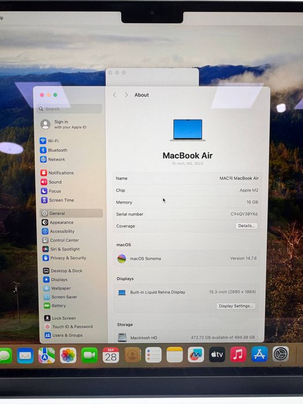Click the 16 GB memory value
This screenshot has width=303, height=404.
pos(252,202)
